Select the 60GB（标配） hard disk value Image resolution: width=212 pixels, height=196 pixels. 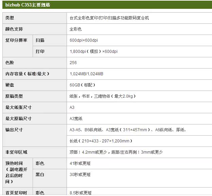[x=83, y=85]
